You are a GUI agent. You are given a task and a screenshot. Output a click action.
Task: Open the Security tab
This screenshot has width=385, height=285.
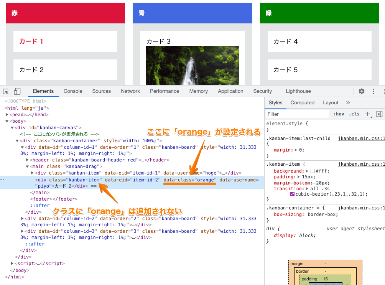[x=262, y=91]
